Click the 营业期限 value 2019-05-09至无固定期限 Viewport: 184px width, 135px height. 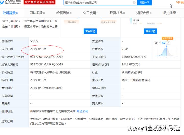click(x=47, y=88)
